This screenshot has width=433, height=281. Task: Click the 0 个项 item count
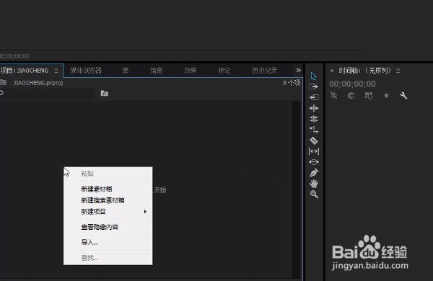tap(292, 83)
